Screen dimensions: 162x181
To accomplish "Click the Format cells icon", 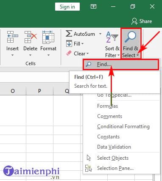I will click(x=48, y=37).
